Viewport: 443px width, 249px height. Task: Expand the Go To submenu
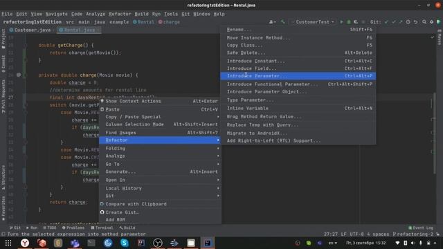pos(160,164)
